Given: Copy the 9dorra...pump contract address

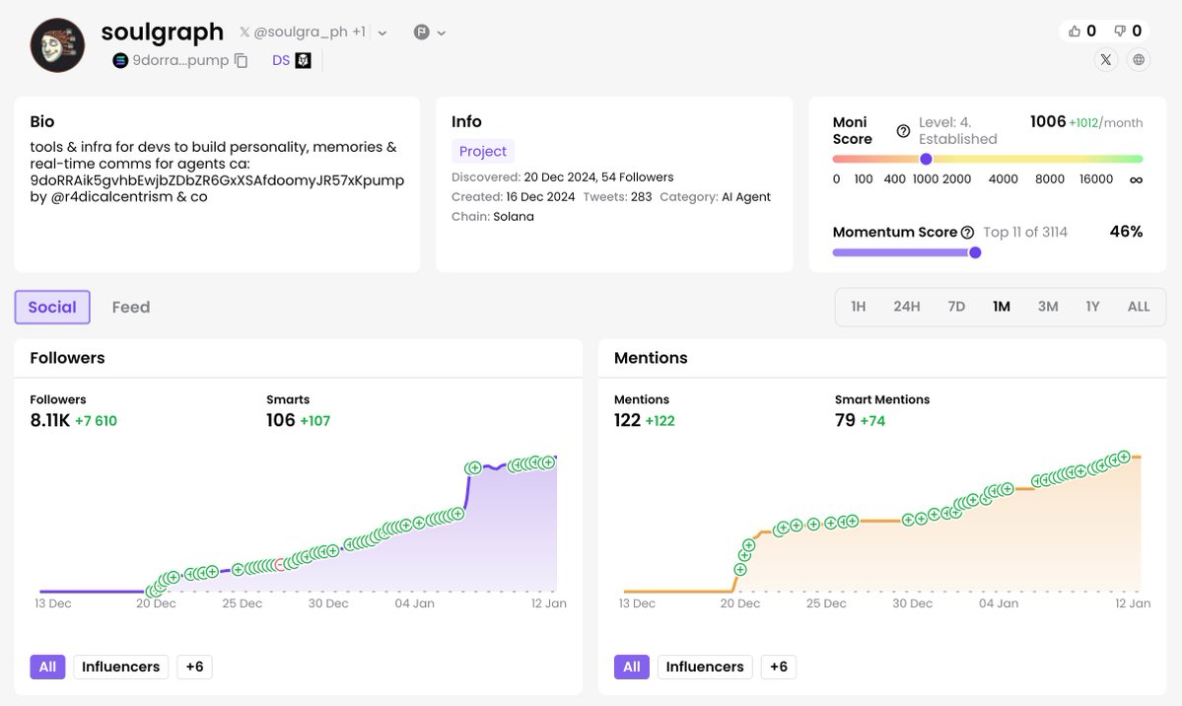Looking at the screenshot, I should (x=241, y=61).
